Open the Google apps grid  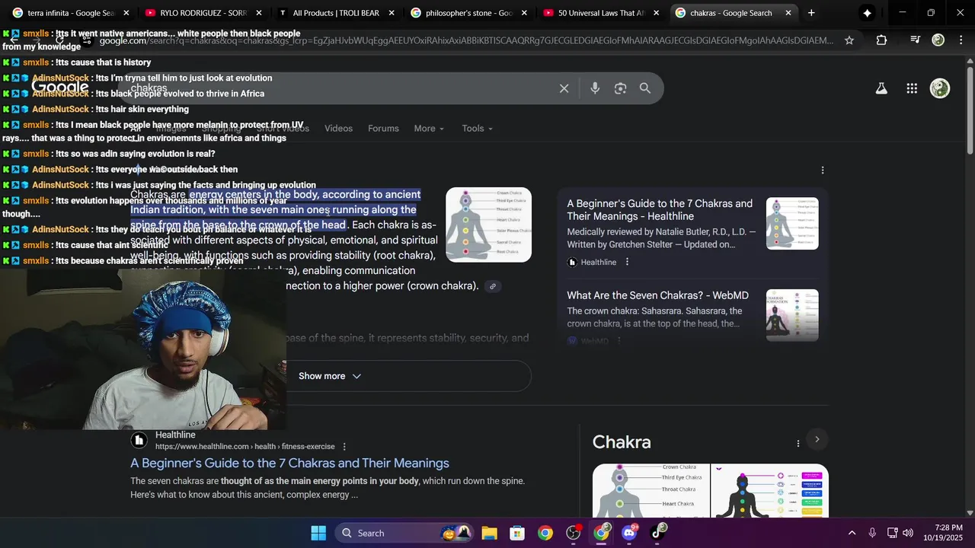912,88
